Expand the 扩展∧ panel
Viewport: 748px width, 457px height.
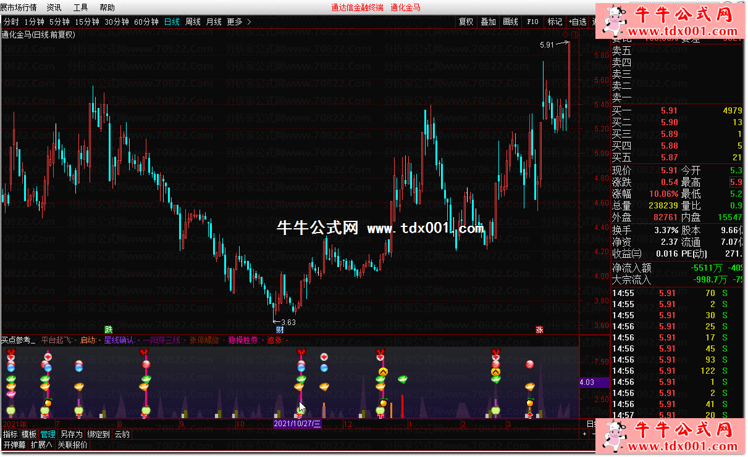(41, 445)
